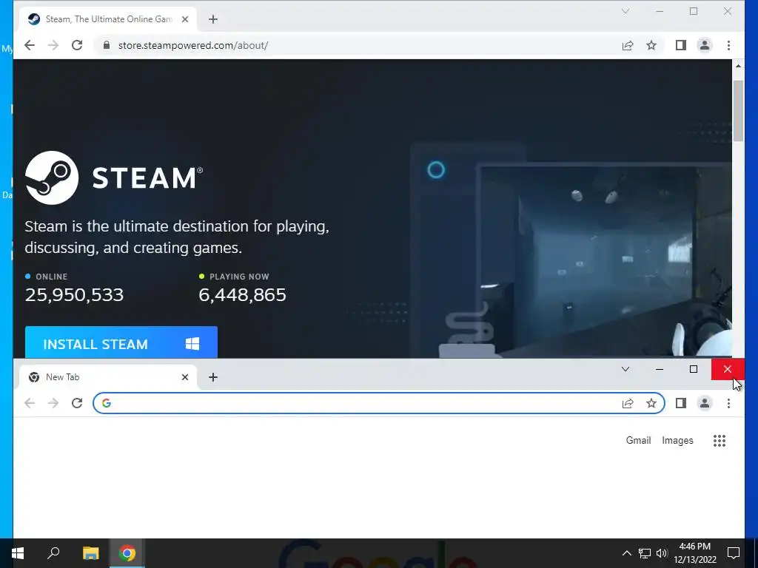Viewport: 758px width, 568px height.
Task: Select the Steam, The Ultimate Online Game tab
Action: coord(109,19)
